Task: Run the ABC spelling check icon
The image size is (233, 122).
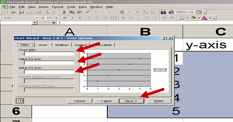Action: tap(55, 12)
